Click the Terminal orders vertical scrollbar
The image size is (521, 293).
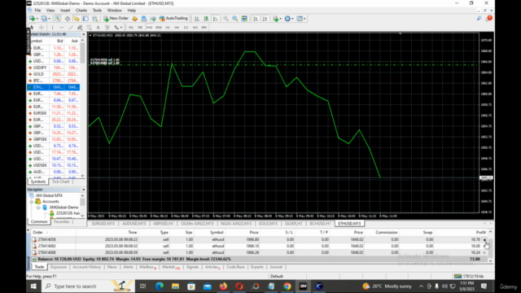point(490,246)
